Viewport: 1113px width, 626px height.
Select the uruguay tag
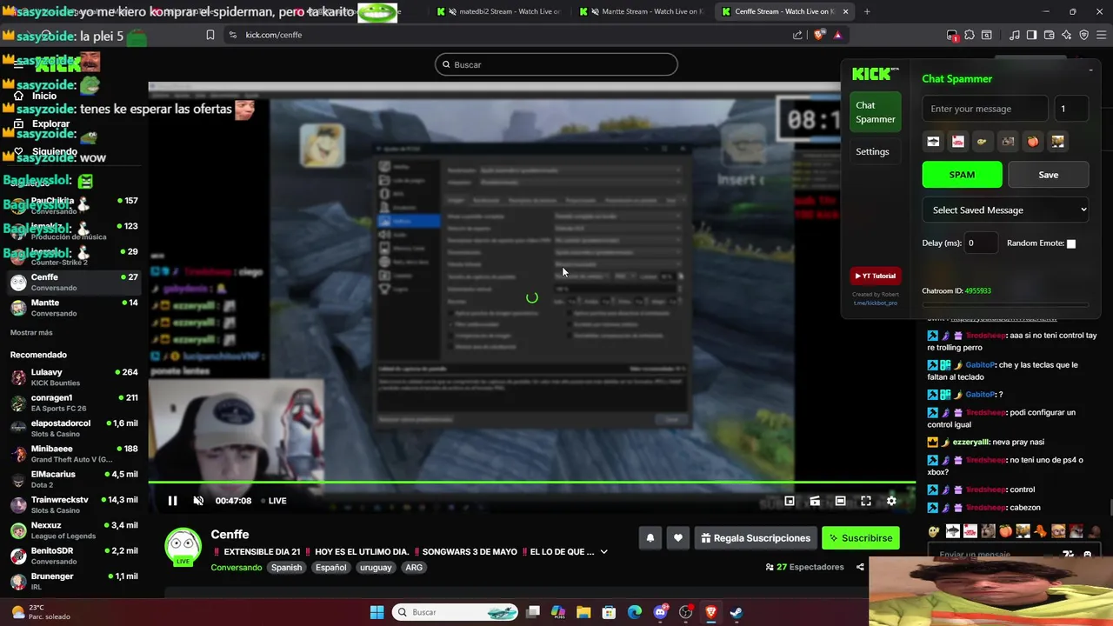pos(376,568)
